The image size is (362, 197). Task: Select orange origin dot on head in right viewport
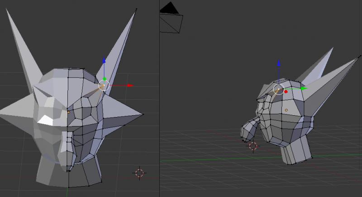pyautogui.click(x=286, y=110)
